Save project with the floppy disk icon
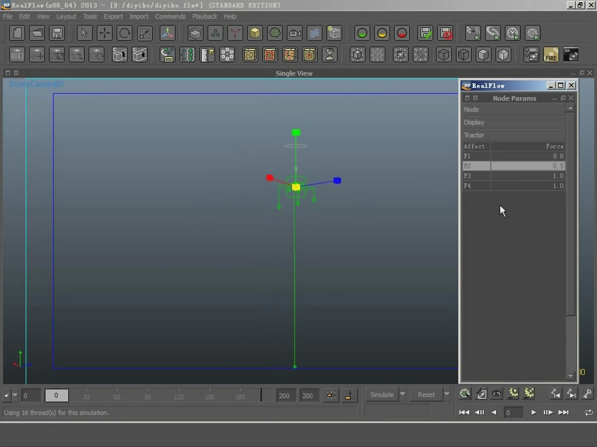Image resolution: width=597 pixels, height=447 pixels. (57, 33)
